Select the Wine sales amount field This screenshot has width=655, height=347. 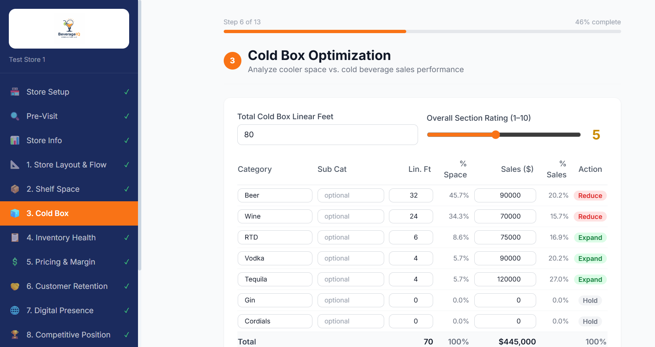point(505,216)
